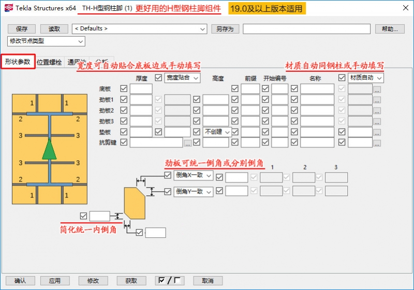414x290 pixels.
Task: Open the 倒角Y一致 dropdown
Action: coord(193,192)
